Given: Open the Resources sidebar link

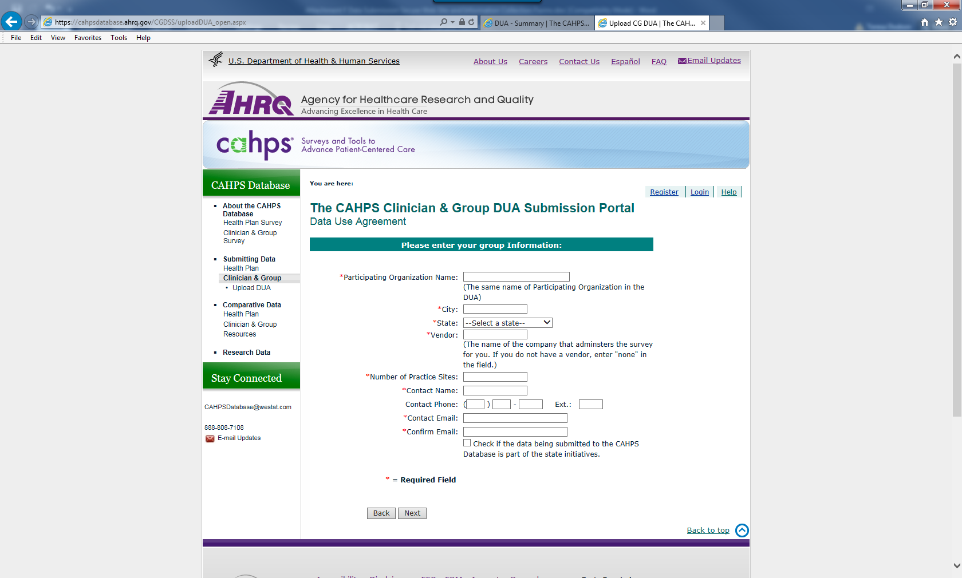Looking at the screenshot, I should (240, 334).
